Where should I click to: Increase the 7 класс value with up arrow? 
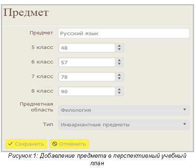point(119,75)
